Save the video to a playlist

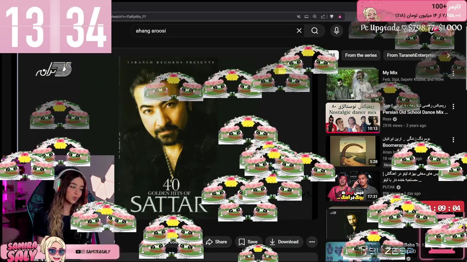point(248,242)
